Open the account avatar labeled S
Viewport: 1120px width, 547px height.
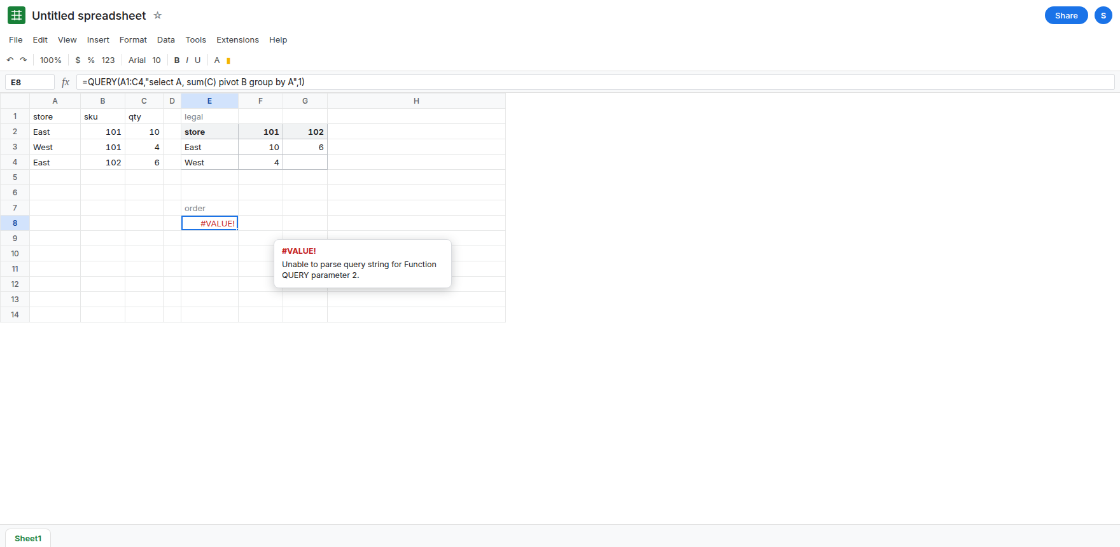point(1103,15)
